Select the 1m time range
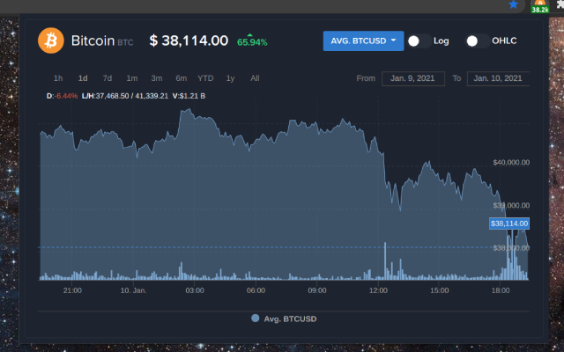This screenshot has height=352, width=564. pyautogui.click(x=132, y=78)
